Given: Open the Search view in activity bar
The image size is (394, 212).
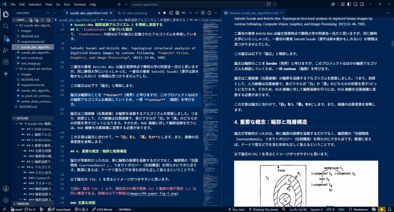Looking at the screenshot, I should (x=6, y=26).
